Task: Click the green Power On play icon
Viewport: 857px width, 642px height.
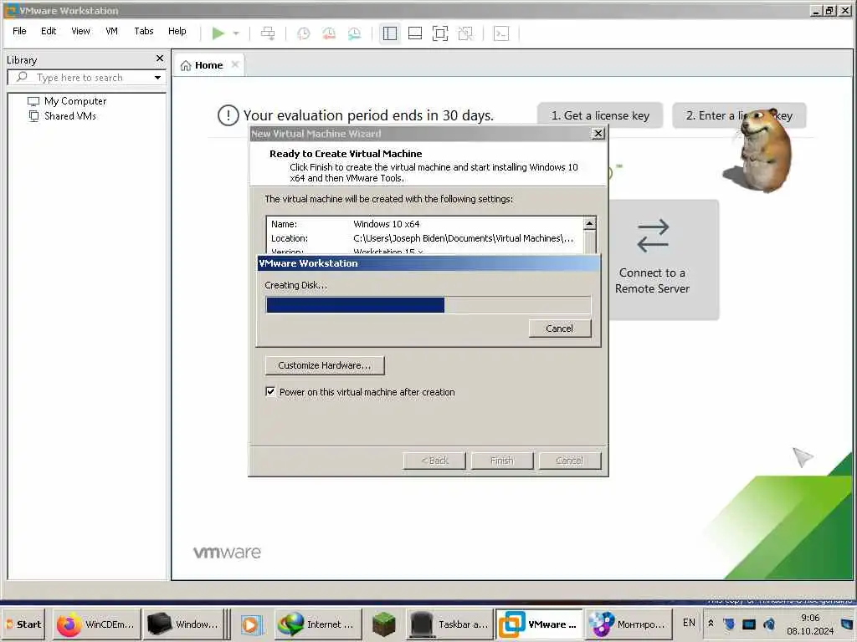Action: pyautogui.click(x=218, y=33)
